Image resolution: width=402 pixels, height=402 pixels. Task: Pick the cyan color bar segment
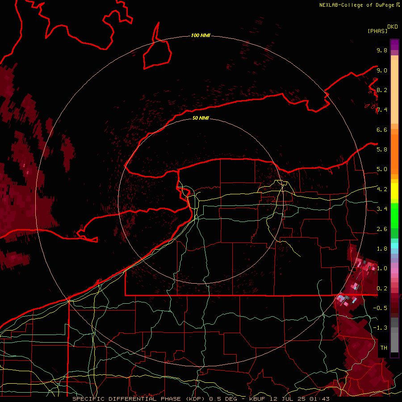(x=394, y=246)
